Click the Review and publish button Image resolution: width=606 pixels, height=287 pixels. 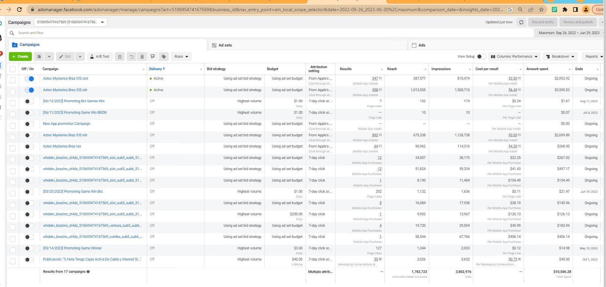578,22
